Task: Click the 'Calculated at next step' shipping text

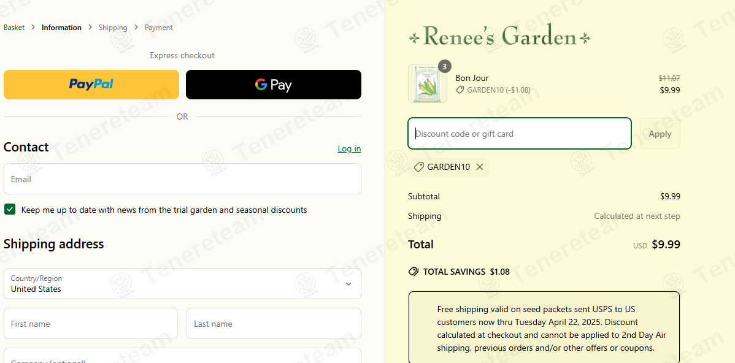Action: point(637,216)
